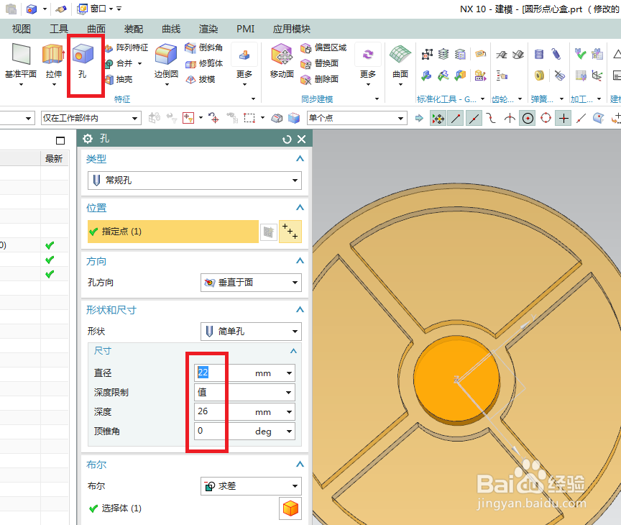The height and width of the screenshot is (525, 621).
Task: Open the Shell (抽壳) tool
Action: tap(119, 79)
